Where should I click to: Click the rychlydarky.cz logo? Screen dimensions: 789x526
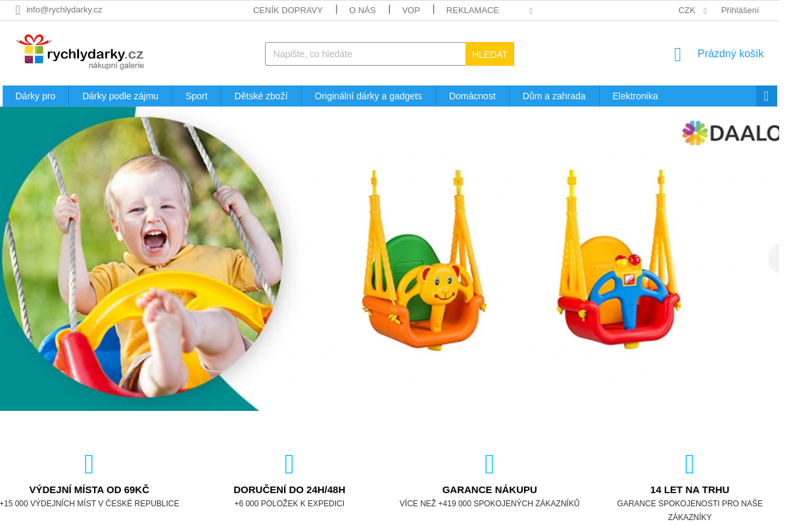click(80, 52)
